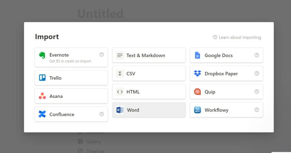Click the Dropbox Paper logo icon
The image size is (291, 153).
pos(198,73)
